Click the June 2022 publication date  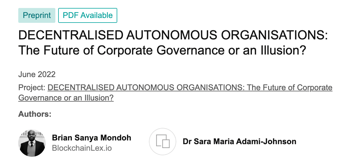tap(37, 75)
